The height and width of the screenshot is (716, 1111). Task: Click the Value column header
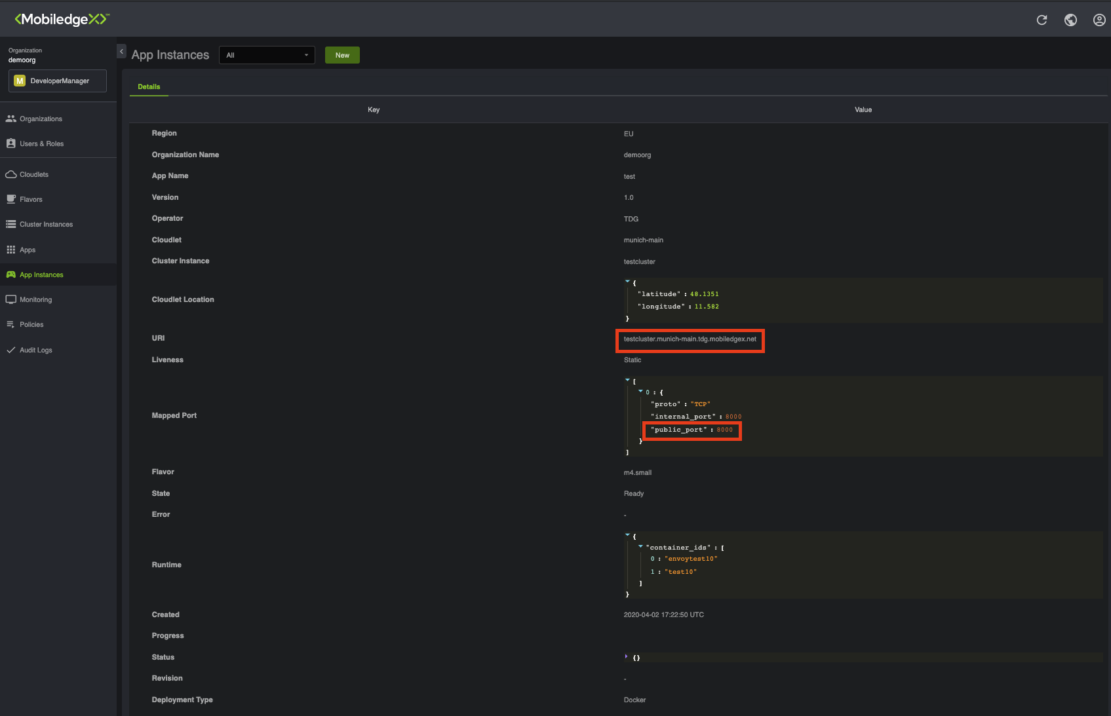(863, 110)
